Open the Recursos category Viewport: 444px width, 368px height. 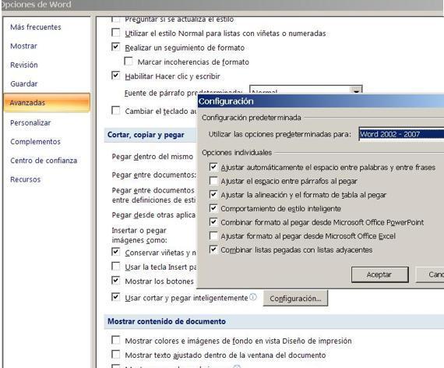click(x=26, y=179)
